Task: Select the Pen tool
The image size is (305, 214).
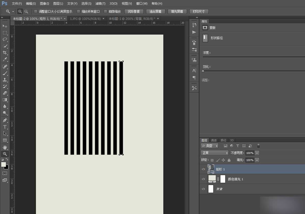Action: (x=5, y=120)
